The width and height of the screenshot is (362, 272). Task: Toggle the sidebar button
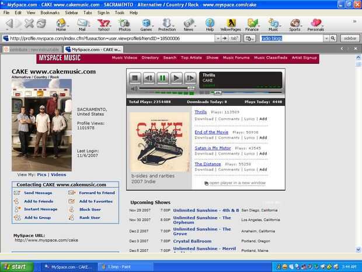(350, 39)
